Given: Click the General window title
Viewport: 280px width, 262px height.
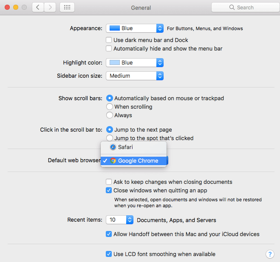Looking at the screenshot, I should [141, 8].
